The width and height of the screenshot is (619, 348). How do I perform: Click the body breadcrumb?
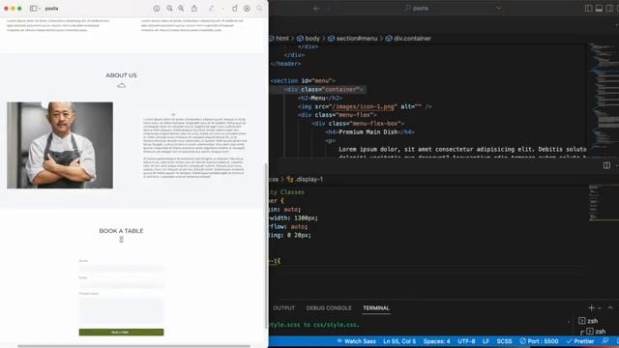[309, 39]
